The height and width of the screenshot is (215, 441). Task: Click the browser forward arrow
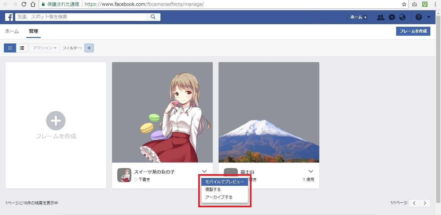click(15, 4)
